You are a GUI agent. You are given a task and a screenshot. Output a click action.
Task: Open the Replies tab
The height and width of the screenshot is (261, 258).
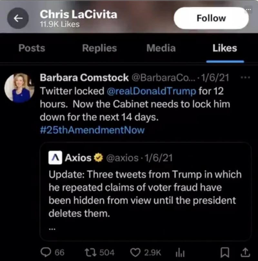[x=99, y=48]
